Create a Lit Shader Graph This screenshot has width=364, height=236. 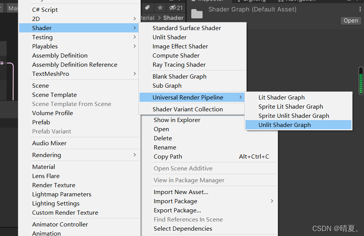tap(299, 97)
